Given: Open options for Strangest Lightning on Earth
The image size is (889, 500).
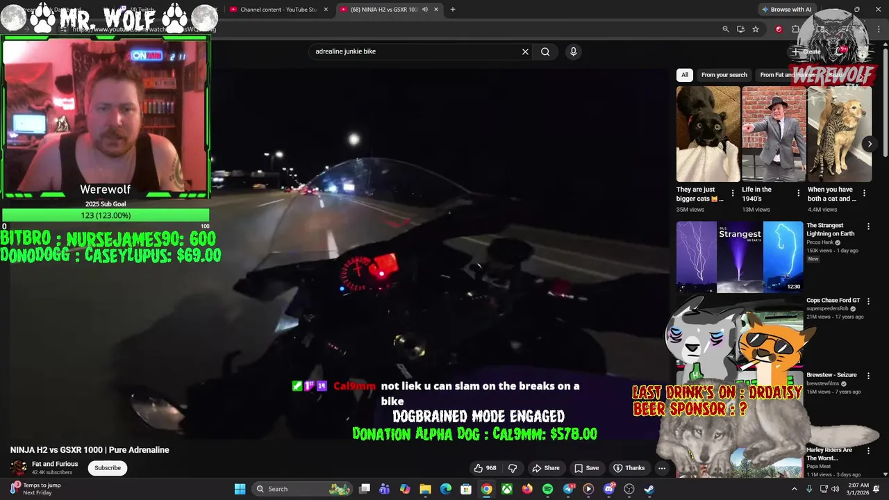Looking at the screenshot, I should click(x=867, y=226).
